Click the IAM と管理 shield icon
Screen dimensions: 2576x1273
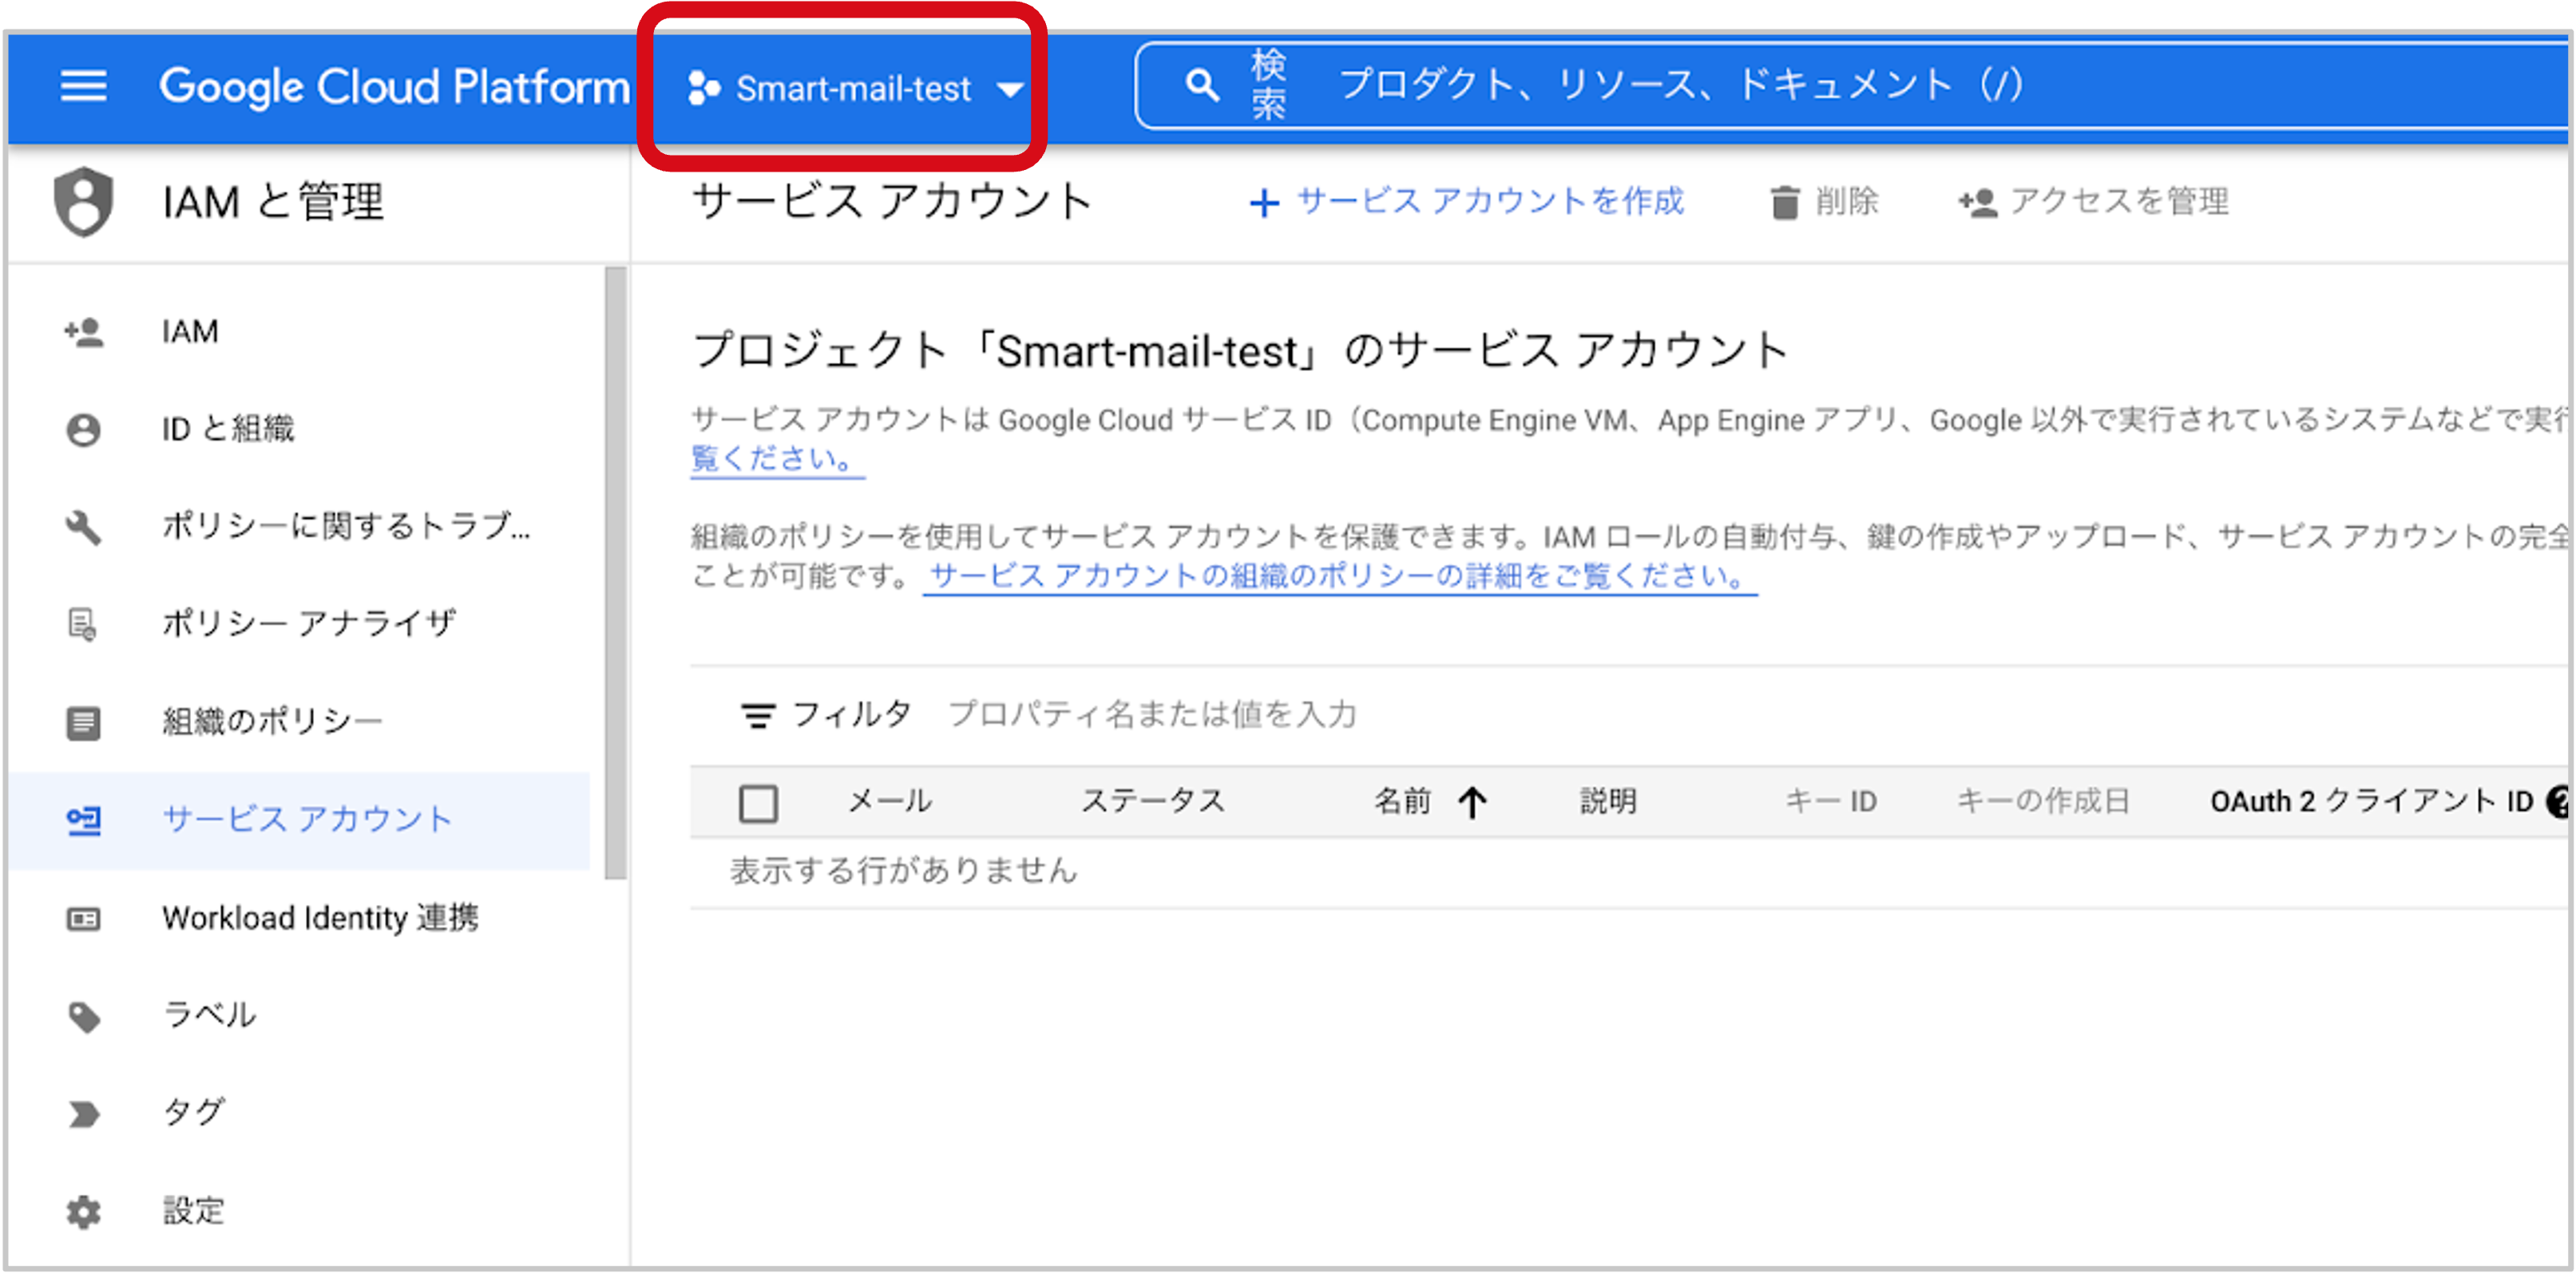pos(84,202)
